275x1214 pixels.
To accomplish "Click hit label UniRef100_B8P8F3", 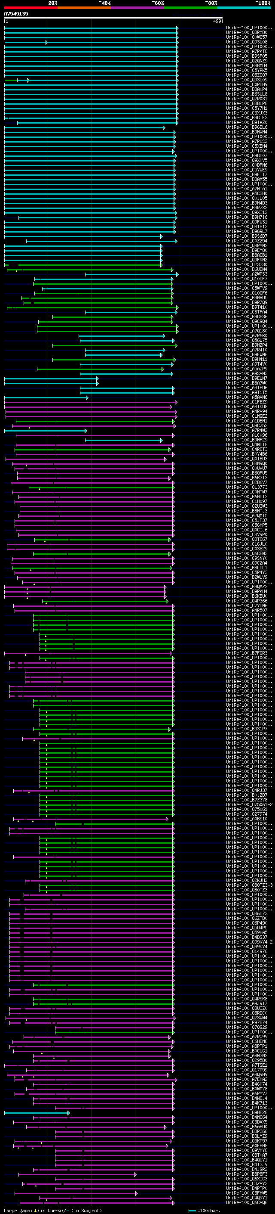I will click(247, 1174).
